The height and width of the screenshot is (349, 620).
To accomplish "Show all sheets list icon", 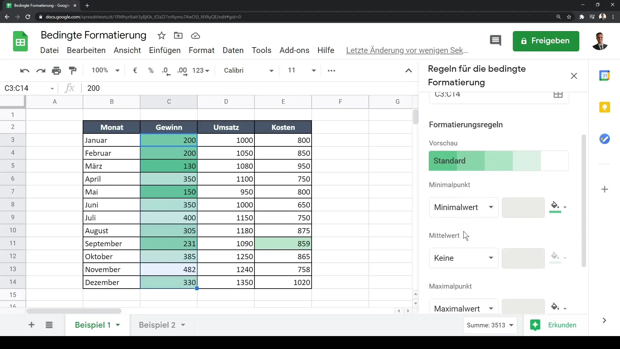I will coord(49,325).
